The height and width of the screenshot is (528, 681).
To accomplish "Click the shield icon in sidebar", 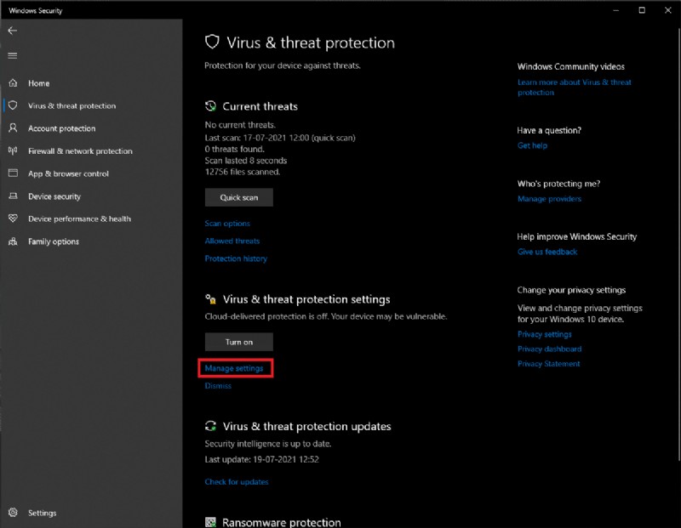I will pyautogui.click(x=13, y=105).
